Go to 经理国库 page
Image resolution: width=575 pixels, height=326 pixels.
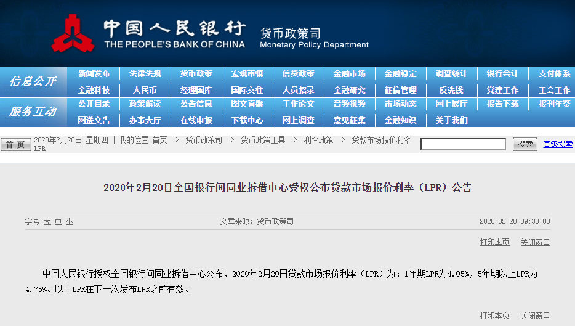tap(196, 90)
